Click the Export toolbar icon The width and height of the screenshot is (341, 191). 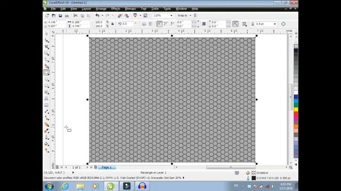pos(126,15)
